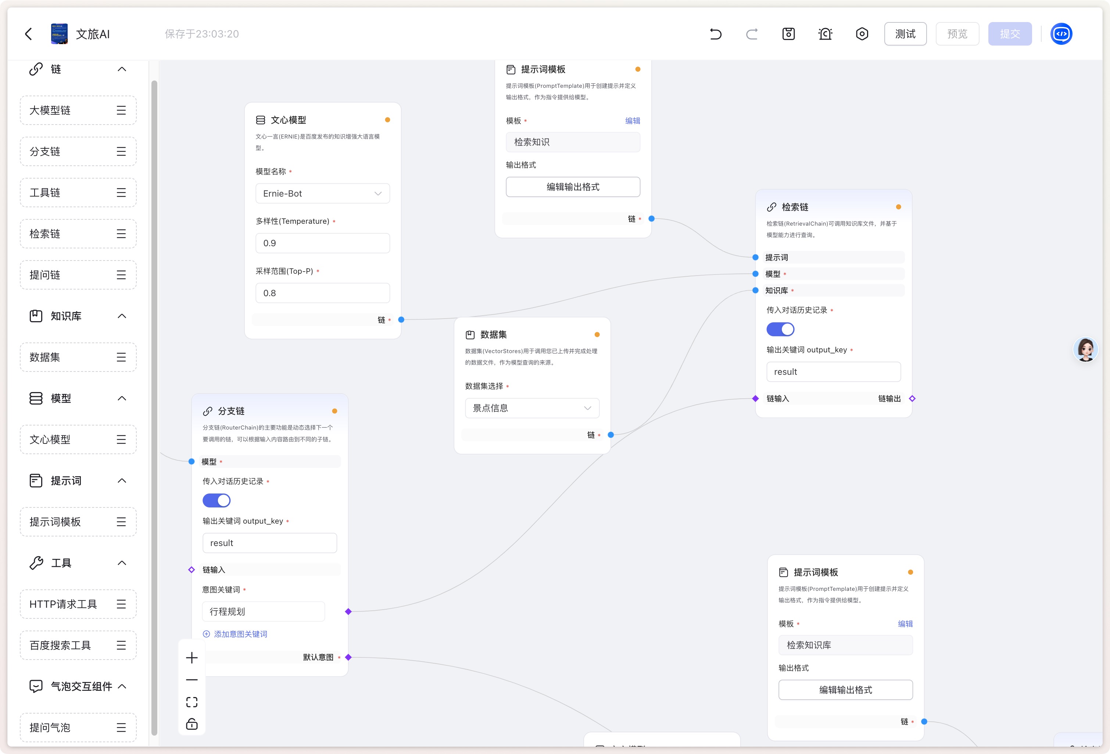The image size is (1110, 754).
Task: Click the blue code icon at top right
Action: (x=1061, y=34)
